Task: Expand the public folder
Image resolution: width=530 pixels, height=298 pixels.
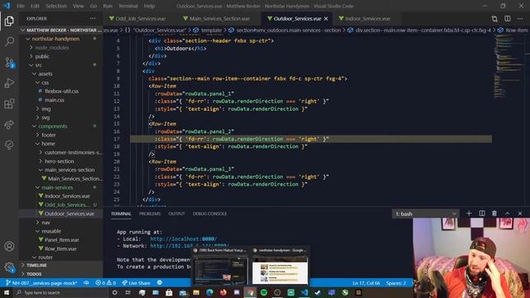Action: (x=42, y=56)
